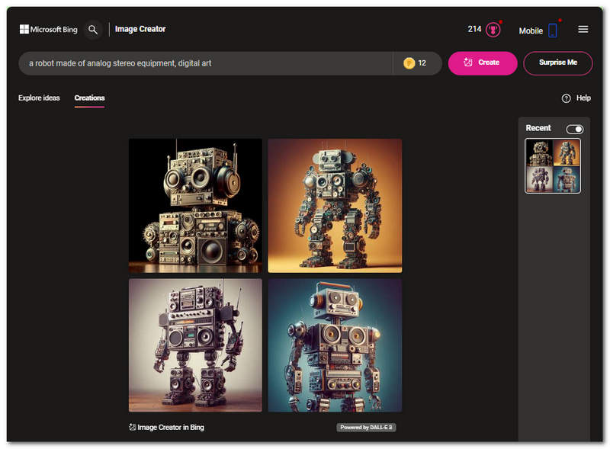Viewport: 610px width, 449px height.
Task: Click the Help question mark icon
Action: (566, 98)
